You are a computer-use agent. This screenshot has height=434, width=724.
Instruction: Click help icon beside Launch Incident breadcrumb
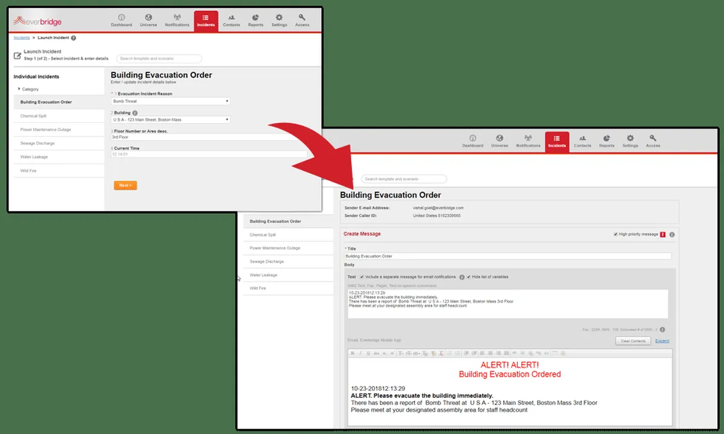coord(74,38)
